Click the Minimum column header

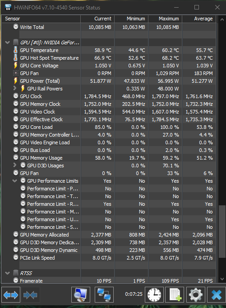click(x=131, y=19)
